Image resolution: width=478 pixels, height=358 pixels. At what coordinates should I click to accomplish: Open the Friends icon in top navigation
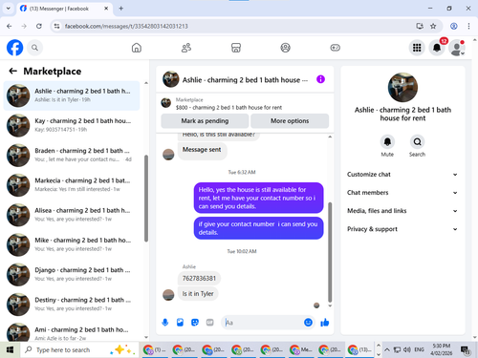click(x=186, y=48)
